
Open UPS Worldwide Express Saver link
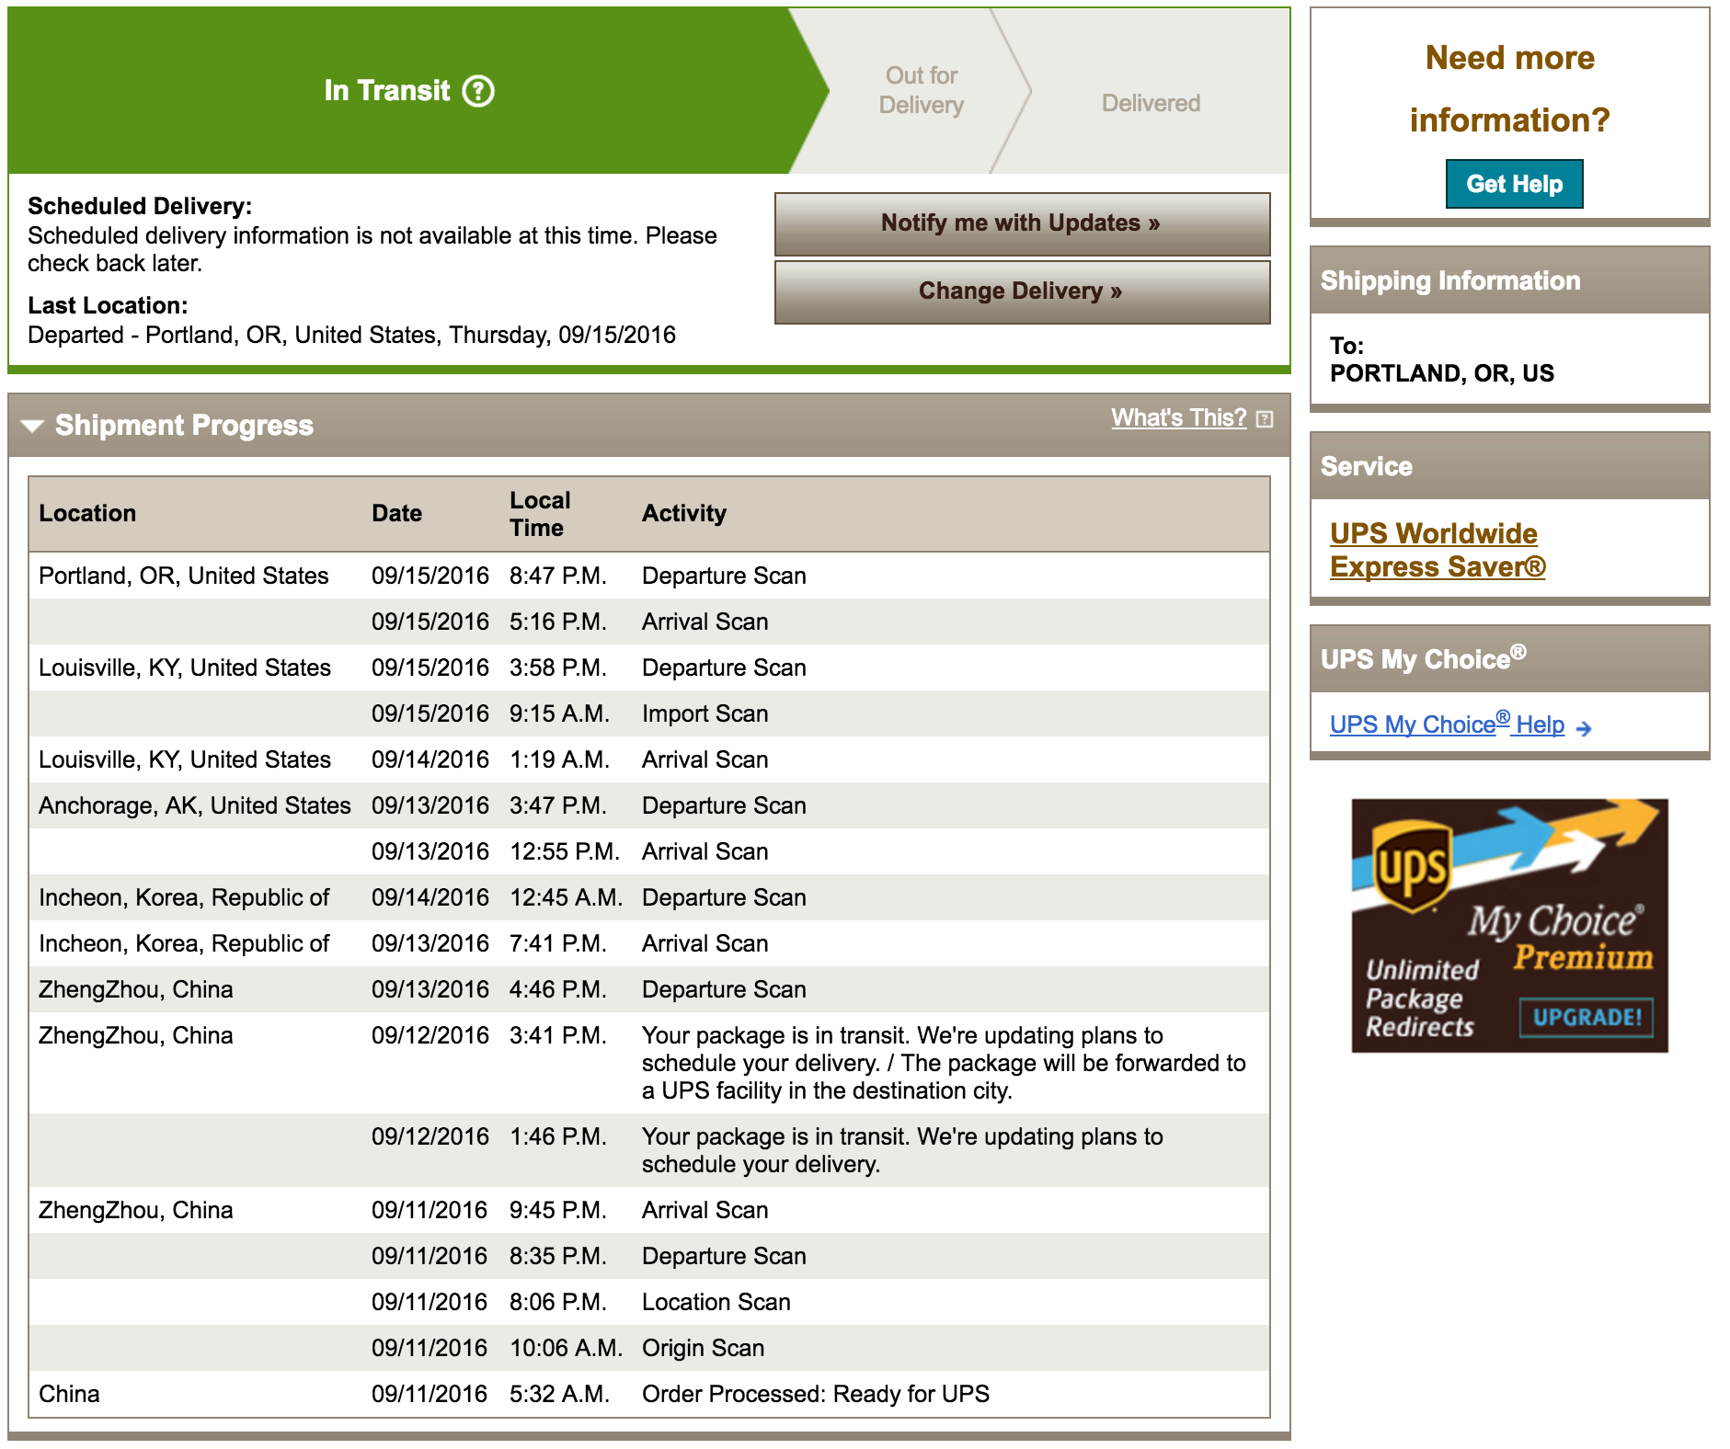(1438, 550)
